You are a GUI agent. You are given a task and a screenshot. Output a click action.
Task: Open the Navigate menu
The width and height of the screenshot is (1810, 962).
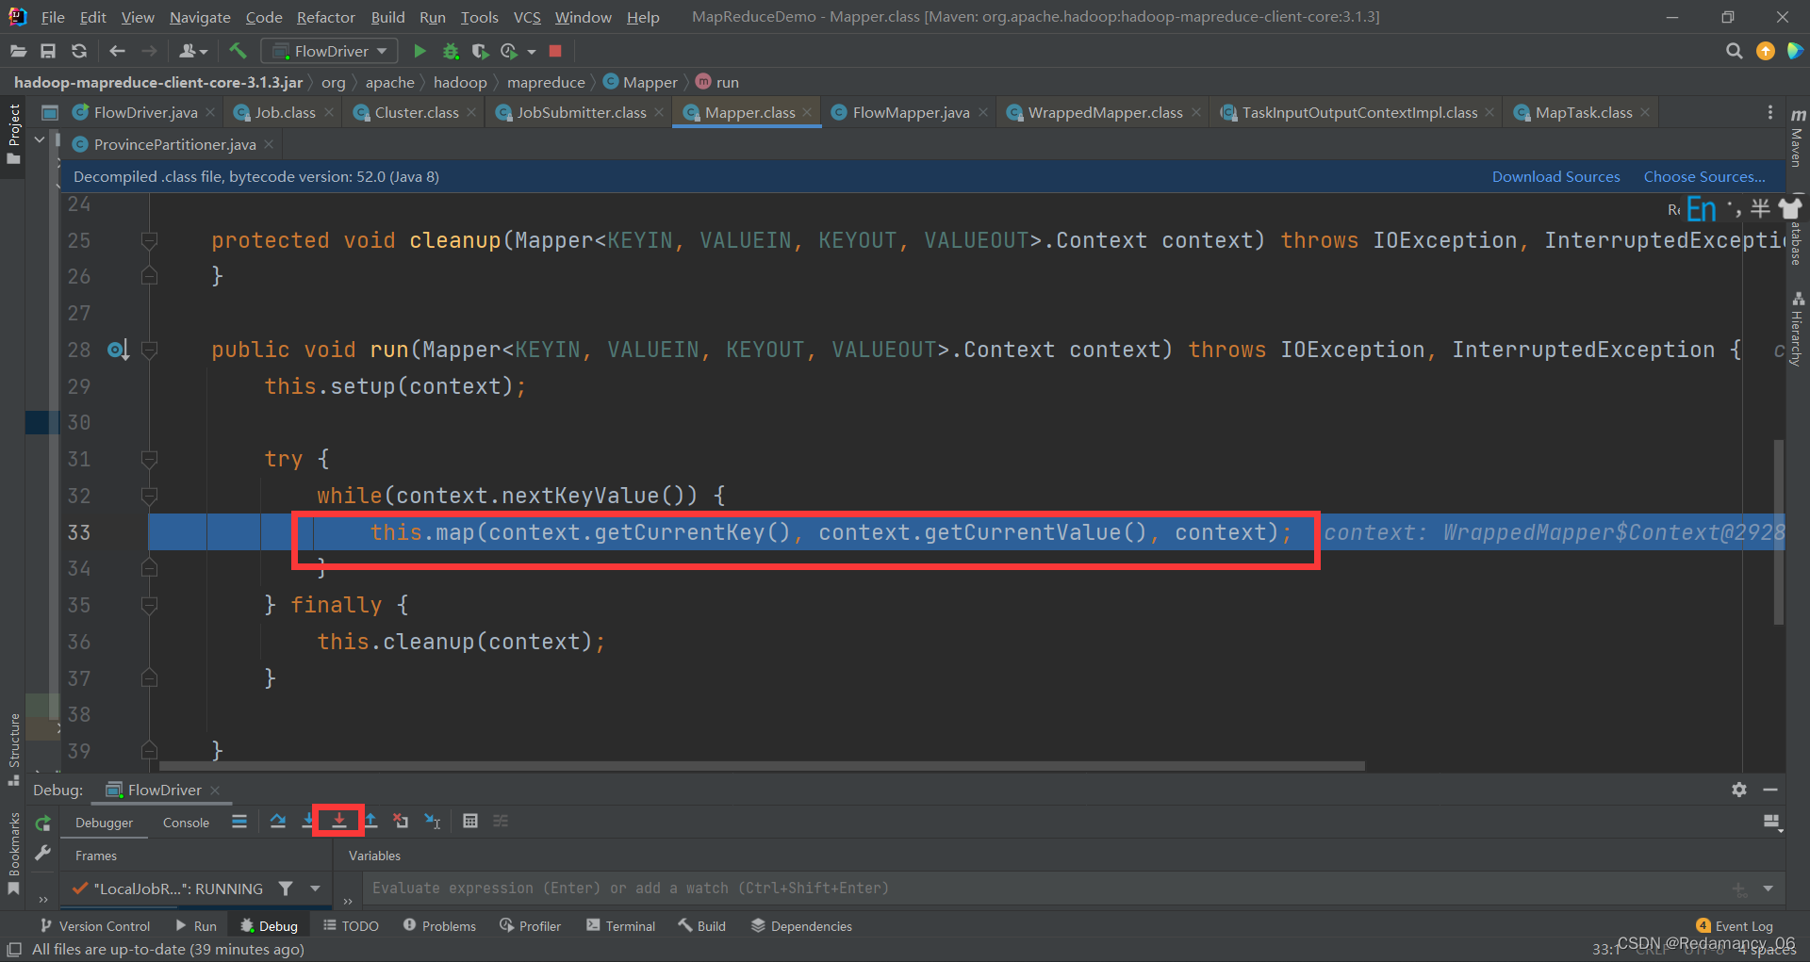tap(200, 17)
